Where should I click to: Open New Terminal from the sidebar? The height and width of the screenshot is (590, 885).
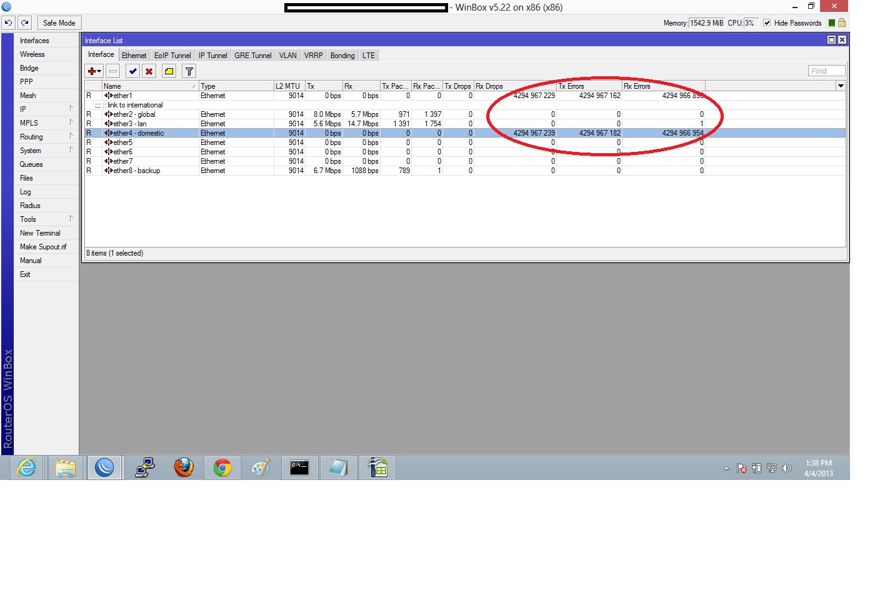(x=47, y=233)
